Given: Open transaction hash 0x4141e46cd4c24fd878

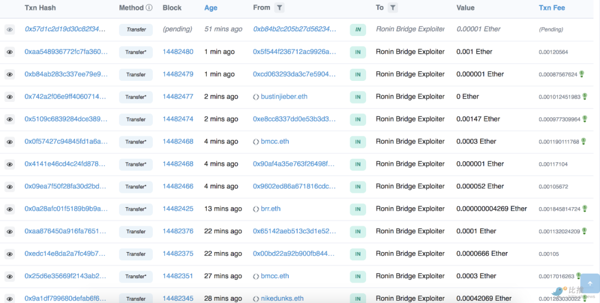Looking at the screenshot, I should [x=64, y=164].
